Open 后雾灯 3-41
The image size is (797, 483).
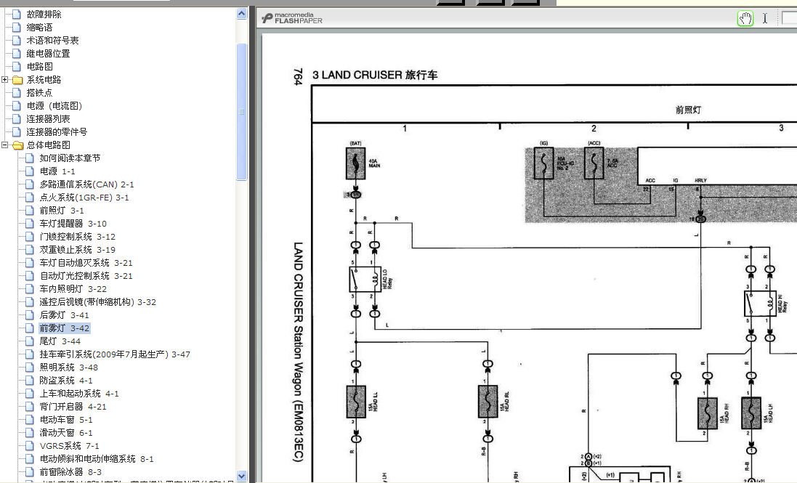(x=65, y=315)
